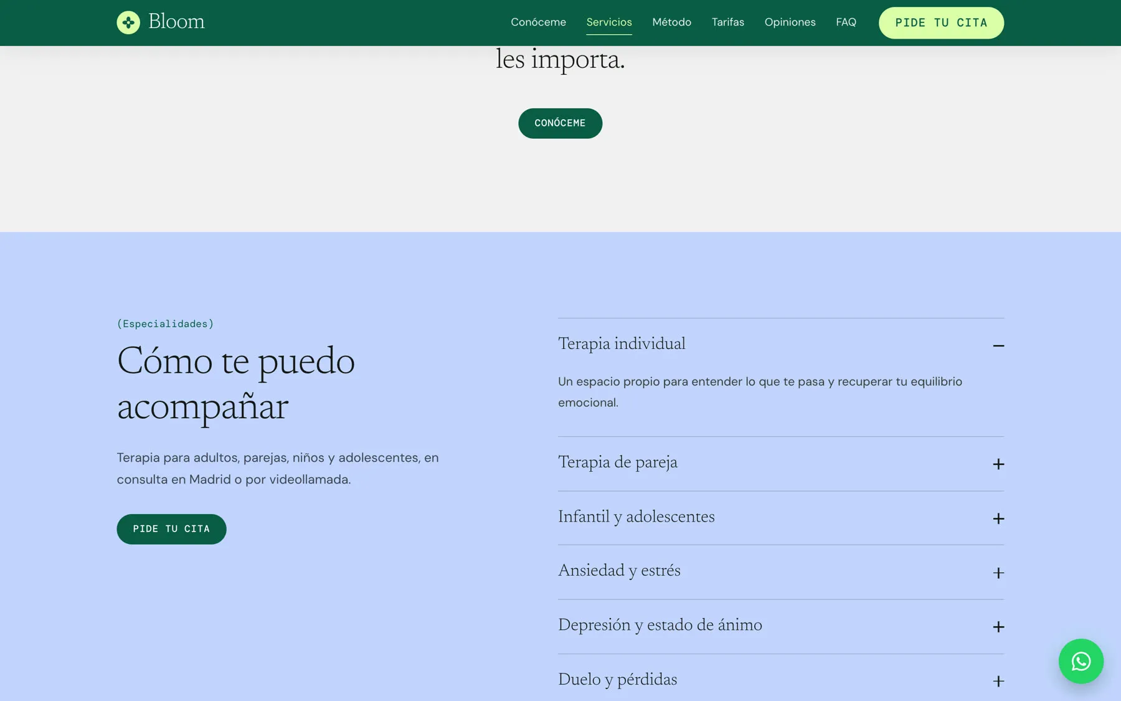This screenshot has width=1121, height=701.
Task: Select the Servicios nav item
Action: (609, 22)
